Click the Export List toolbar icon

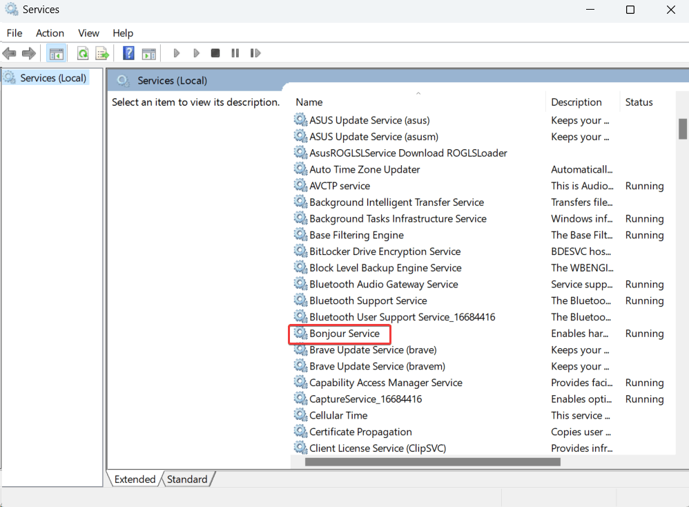(102, 53)
